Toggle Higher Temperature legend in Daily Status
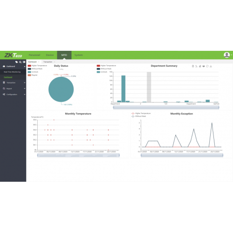The height and width of the screenshot is (233, 233). 37,66
